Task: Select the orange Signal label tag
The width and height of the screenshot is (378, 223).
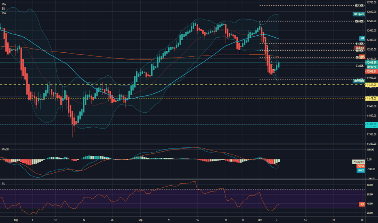Action: 361,166
